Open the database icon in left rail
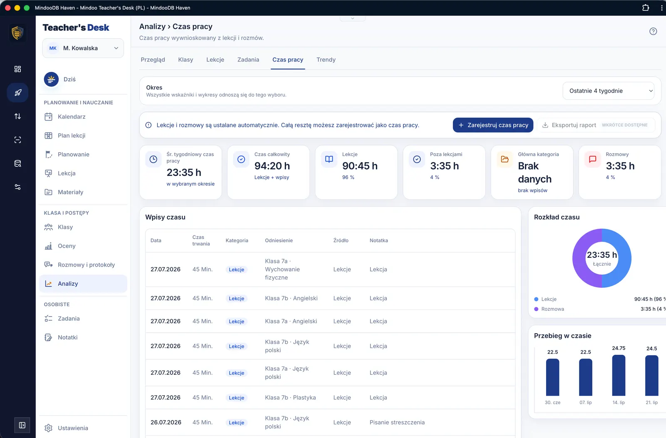The width and height of the screenshot is (666, 438). 17,163
